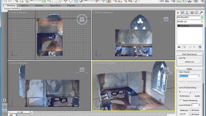Click the [Top] viewport label

14,13
